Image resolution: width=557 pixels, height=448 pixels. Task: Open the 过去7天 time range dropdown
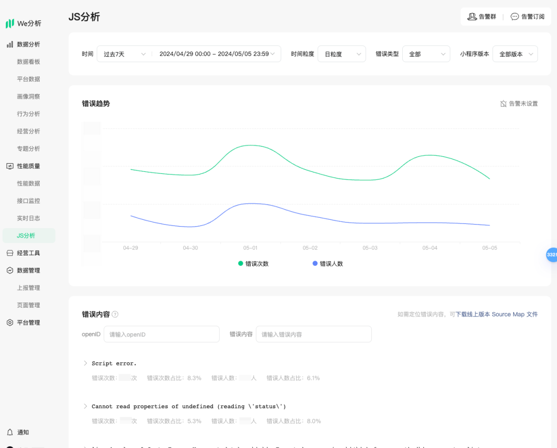pos(124,54)
